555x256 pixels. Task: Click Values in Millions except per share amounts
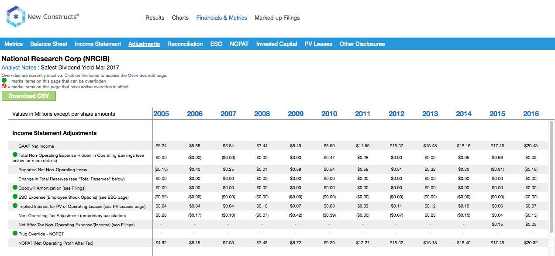click(64, 114)
